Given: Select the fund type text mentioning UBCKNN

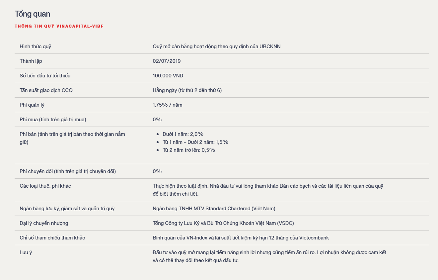Looking at the screenshot, I should click(216, 47).
